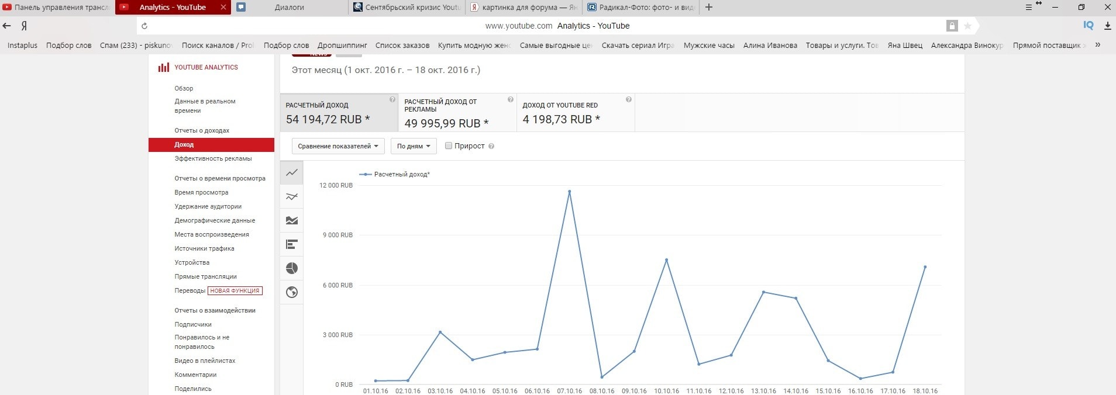
Task: Switch to the Диалоги browser tab
Action: (x=290, y=8)
